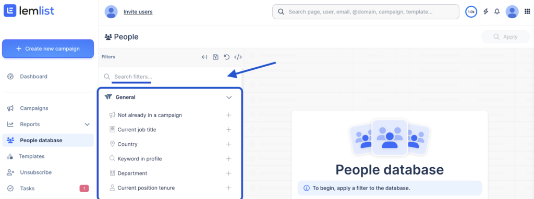Screen dimensions: 534x199
Task: Add the Country filter with plus
Action: tap(228, 144)
